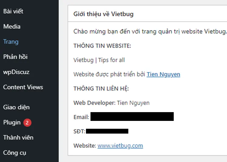The width and height of the screenshot is (227, 162).
Task: Open the Thành viên menu
Action: (18, 138)
